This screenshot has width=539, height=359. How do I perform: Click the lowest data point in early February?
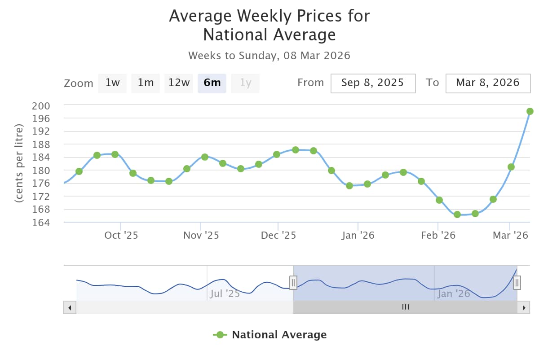(x=457, y=215)
